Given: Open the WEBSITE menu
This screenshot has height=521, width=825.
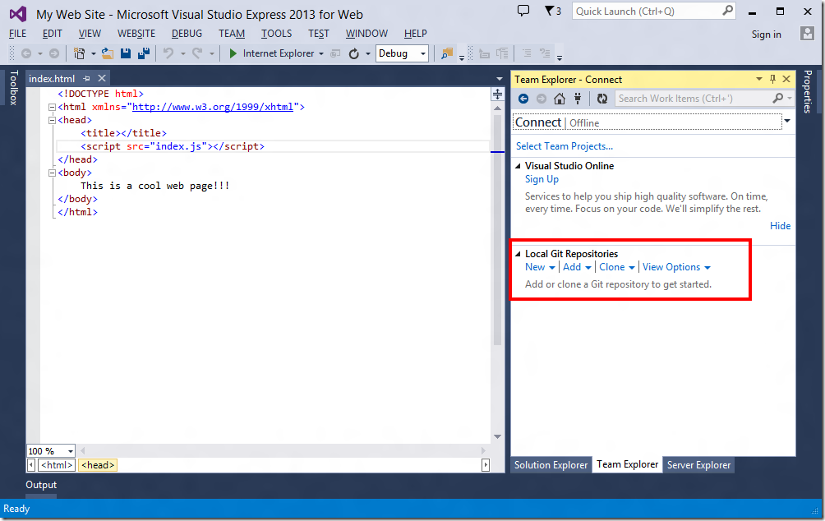Looking at the screenshot, I should click(136, 34).
